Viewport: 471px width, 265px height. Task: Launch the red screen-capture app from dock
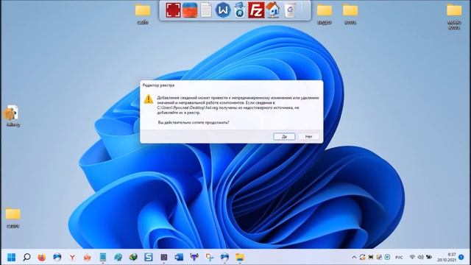[x=174, y=10]
